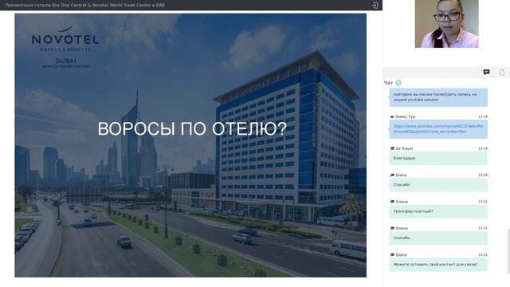Image resolution: width=510 pixels, height=287 pixels.
Task: Click the 'Чат' panel heading
Action: (x=388, y=83)
